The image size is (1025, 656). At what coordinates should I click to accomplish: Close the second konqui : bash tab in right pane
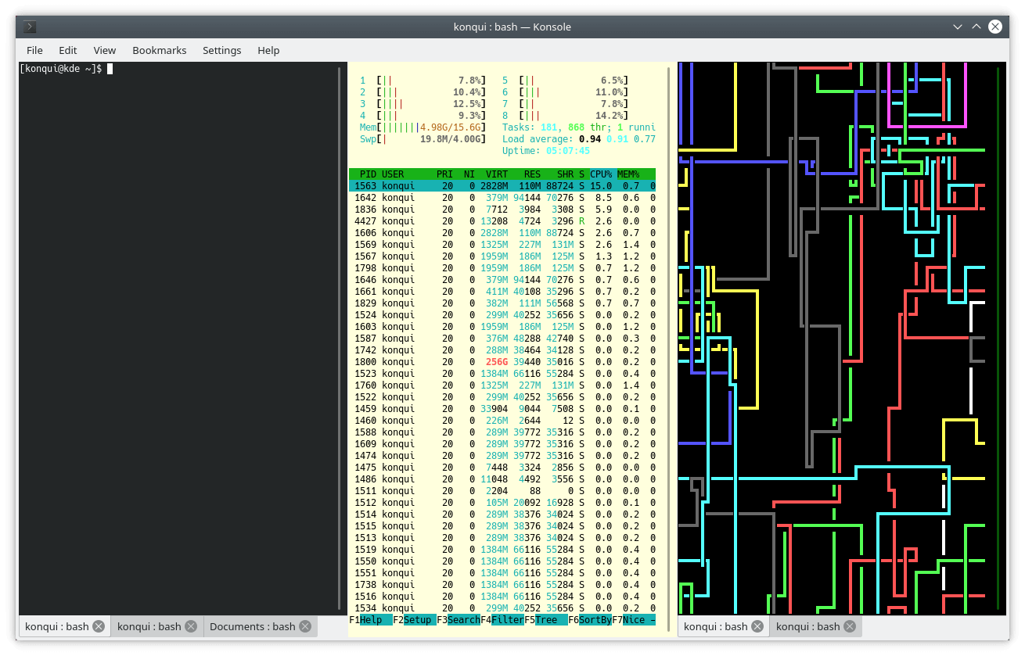pos(849,626)
